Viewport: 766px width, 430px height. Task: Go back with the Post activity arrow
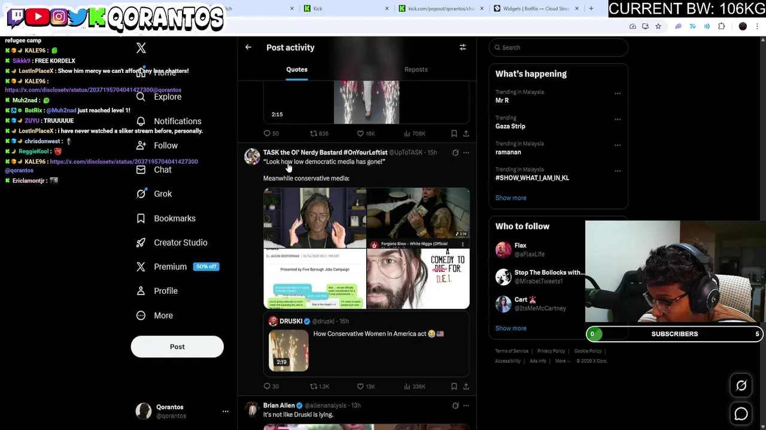[x=248, y=47]
